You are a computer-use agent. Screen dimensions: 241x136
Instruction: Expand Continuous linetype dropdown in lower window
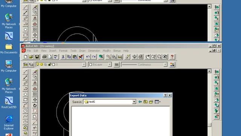[x=165, y=65]
